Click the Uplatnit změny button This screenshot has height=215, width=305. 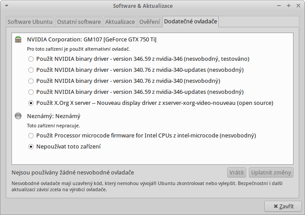click(x=271, y=172)
